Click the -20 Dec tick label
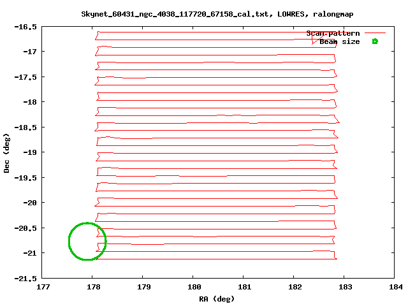Image resolution: width=408 pixels, height=306 pixels. pos(30,203)
